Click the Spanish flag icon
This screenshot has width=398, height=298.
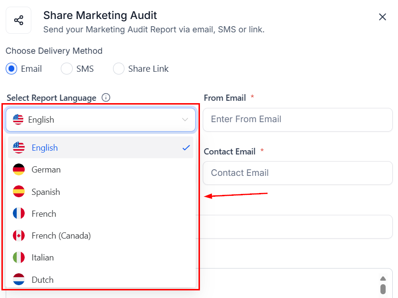coord(19,192)
